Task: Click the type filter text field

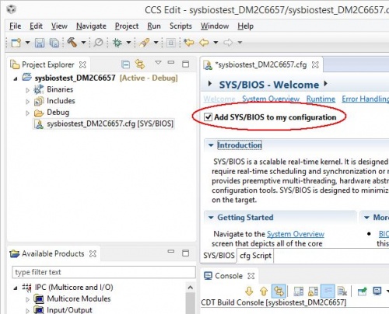Action: (103, 272)
